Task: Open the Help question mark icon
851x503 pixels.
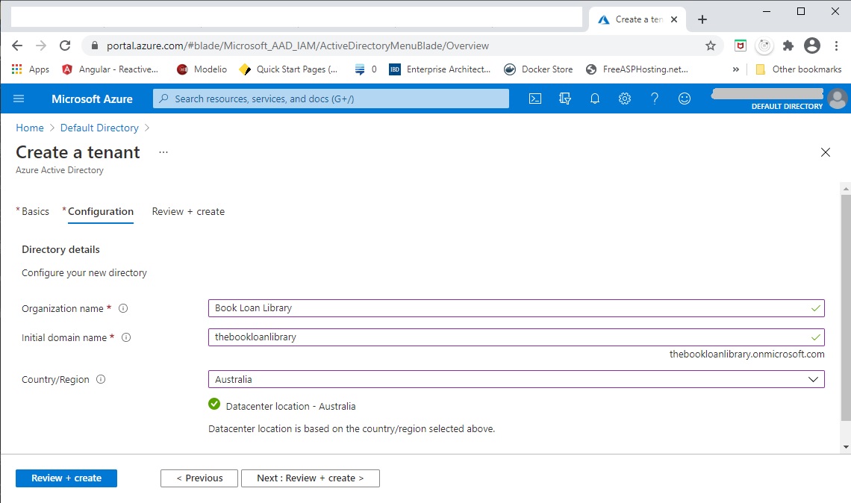Action: click(655, 98)
